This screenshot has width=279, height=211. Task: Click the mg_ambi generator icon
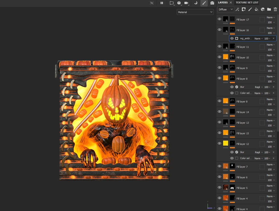237,39
